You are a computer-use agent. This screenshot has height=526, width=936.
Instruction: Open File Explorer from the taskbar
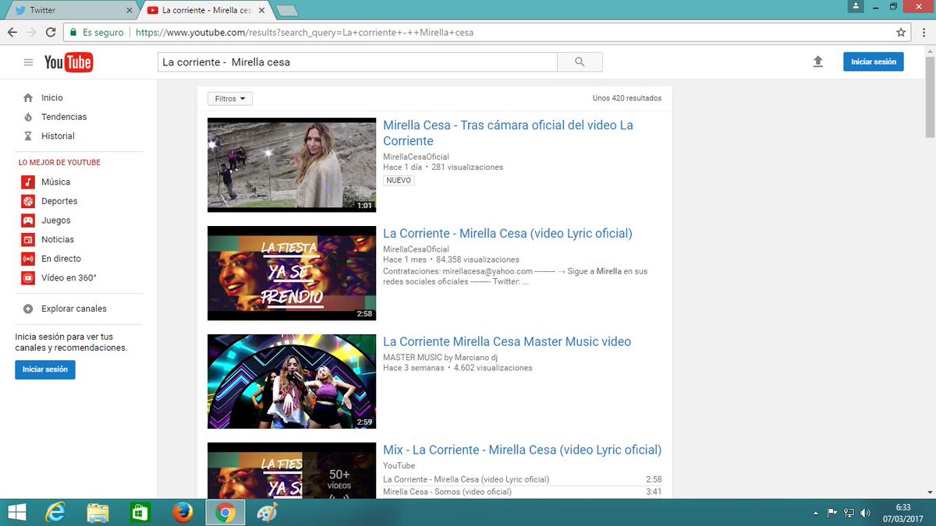pos(97,512)
